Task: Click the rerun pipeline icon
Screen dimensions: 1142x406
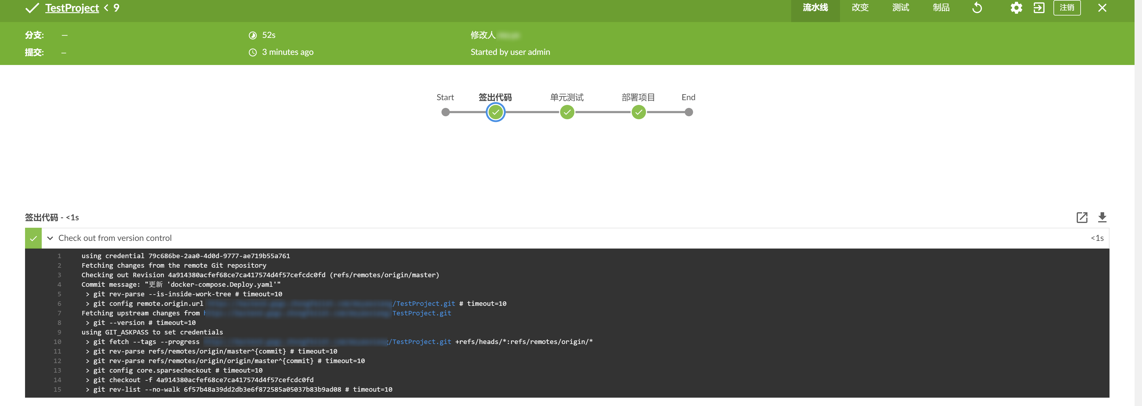Action: tap(977, 8)
